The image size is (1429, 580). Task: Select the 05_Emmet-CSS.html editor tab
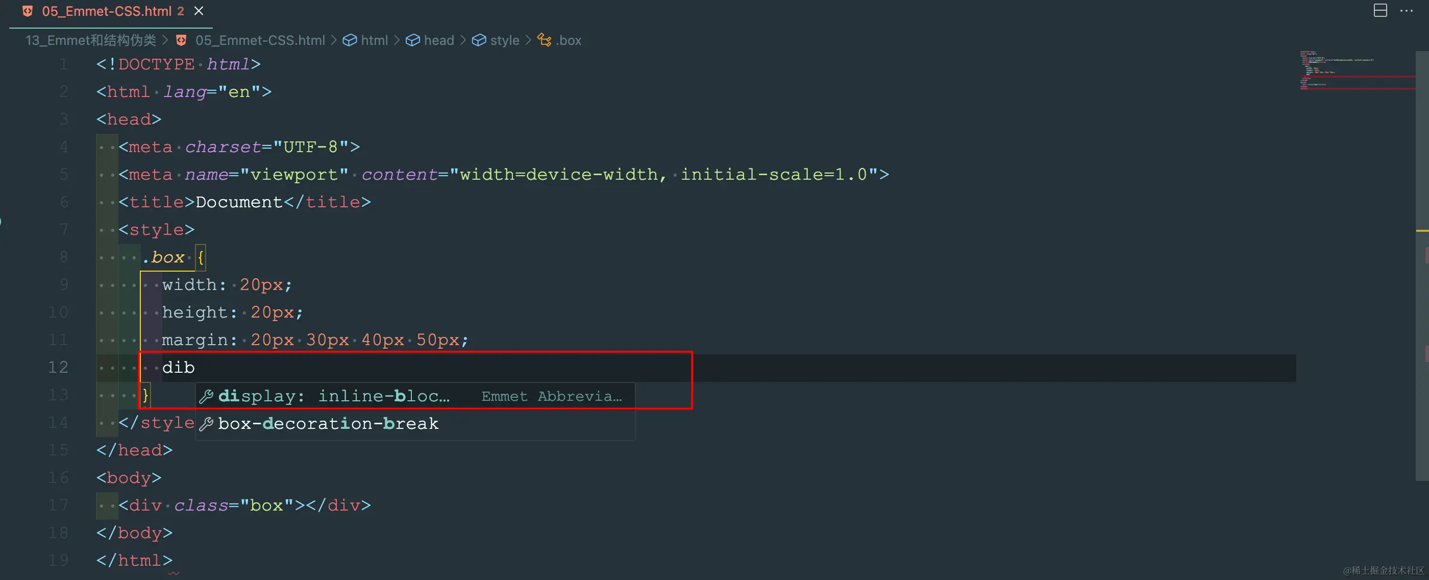[107, 11]
